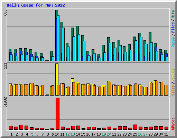The height and width of the screenshot is (138, 177).
Task: Click day label 10 on x-axis
Action: pos(57,134)
